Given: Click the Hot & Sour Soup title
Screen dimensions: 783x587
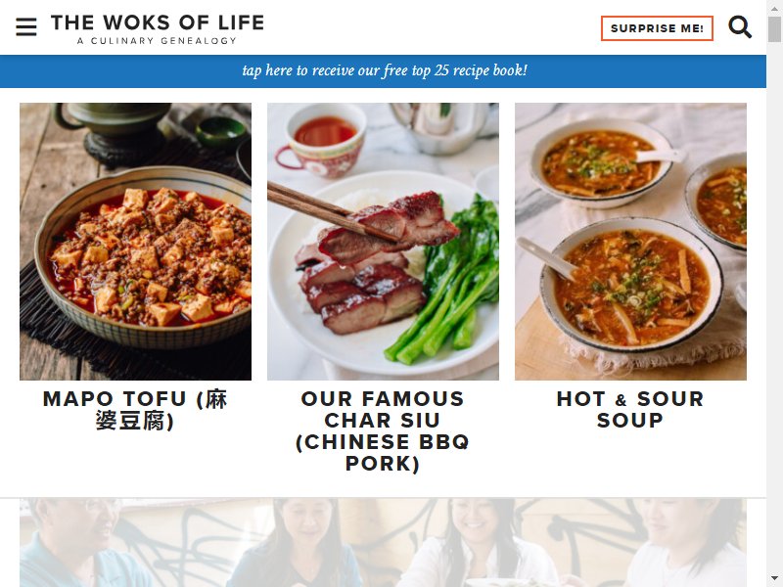Looking at the screenshot, I should coord(630,410).
